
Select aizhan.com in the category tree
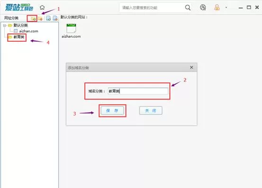(26, 31)
